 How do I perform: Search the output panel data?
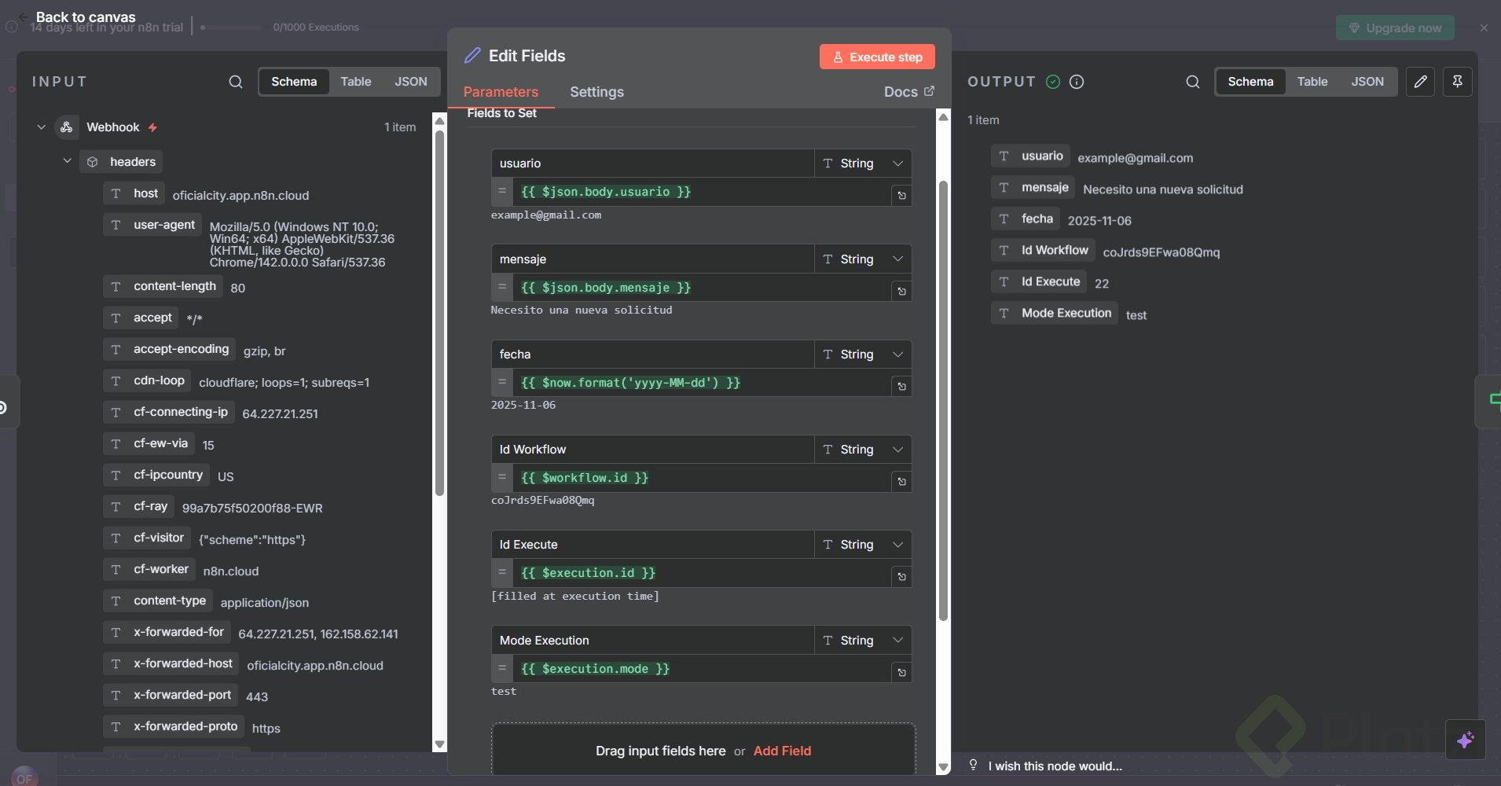pyautogui.click(x=1192, y=82)
